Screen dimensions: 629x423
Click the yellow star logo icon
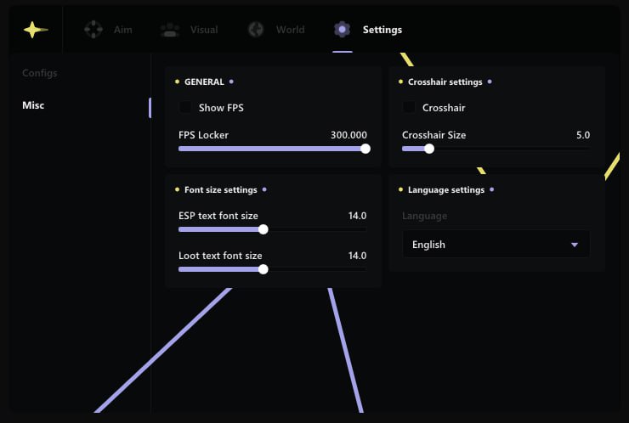coord(35,30)
